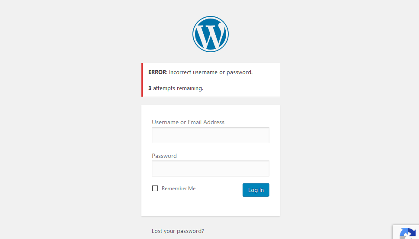Click the red bar of the error notice
This screenshot has width=419, height=239.
click(x=142, y=80)
